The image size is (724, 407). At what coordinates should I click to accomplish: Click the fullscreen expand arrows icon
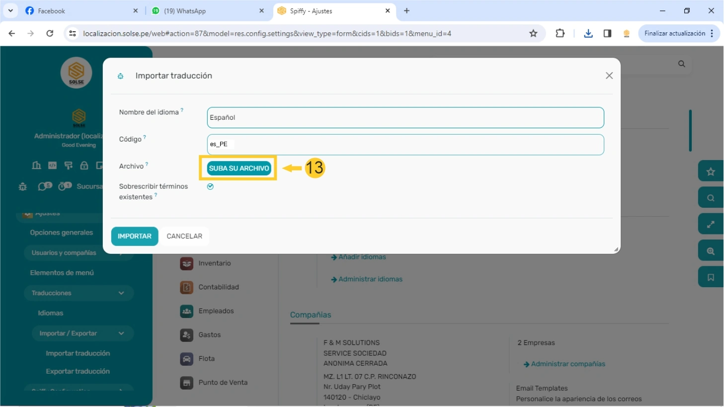pyautogui.click(x=711, y=224)
